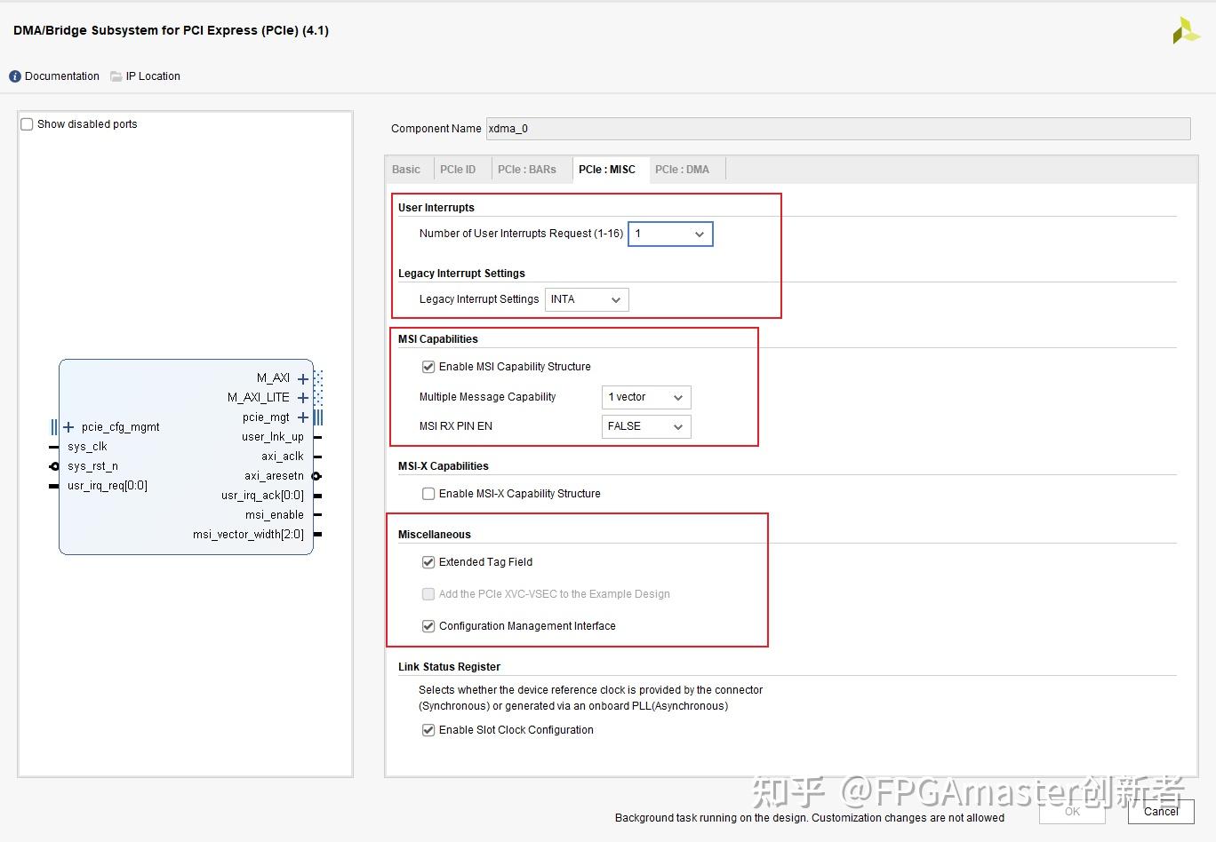Expand the pcie_mgt interface port
The width and height of the screenshot is (1216, 842).
click(x=303, y=417)
